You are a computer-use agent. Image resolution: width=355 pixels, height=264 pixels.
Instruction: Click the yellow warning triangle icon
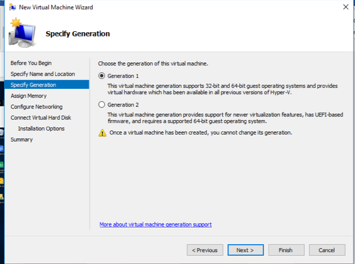tap(102, 133)
